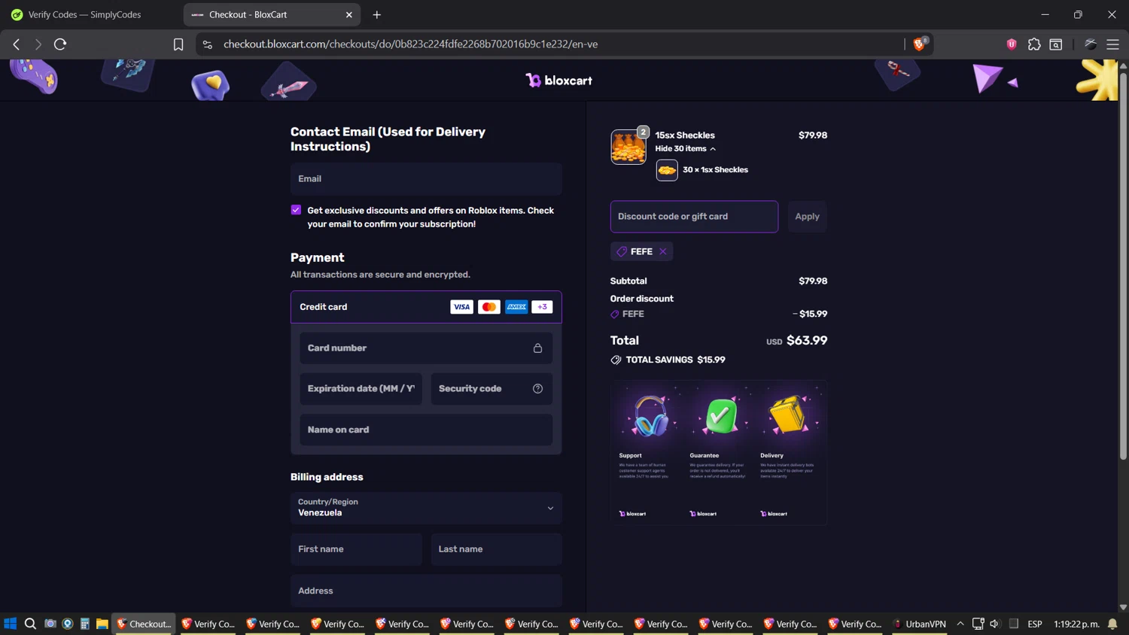The height and width of the screenshot is (635, 1129).
Task: Show hidden system tray icons chevron
Action: coord(960,624)
